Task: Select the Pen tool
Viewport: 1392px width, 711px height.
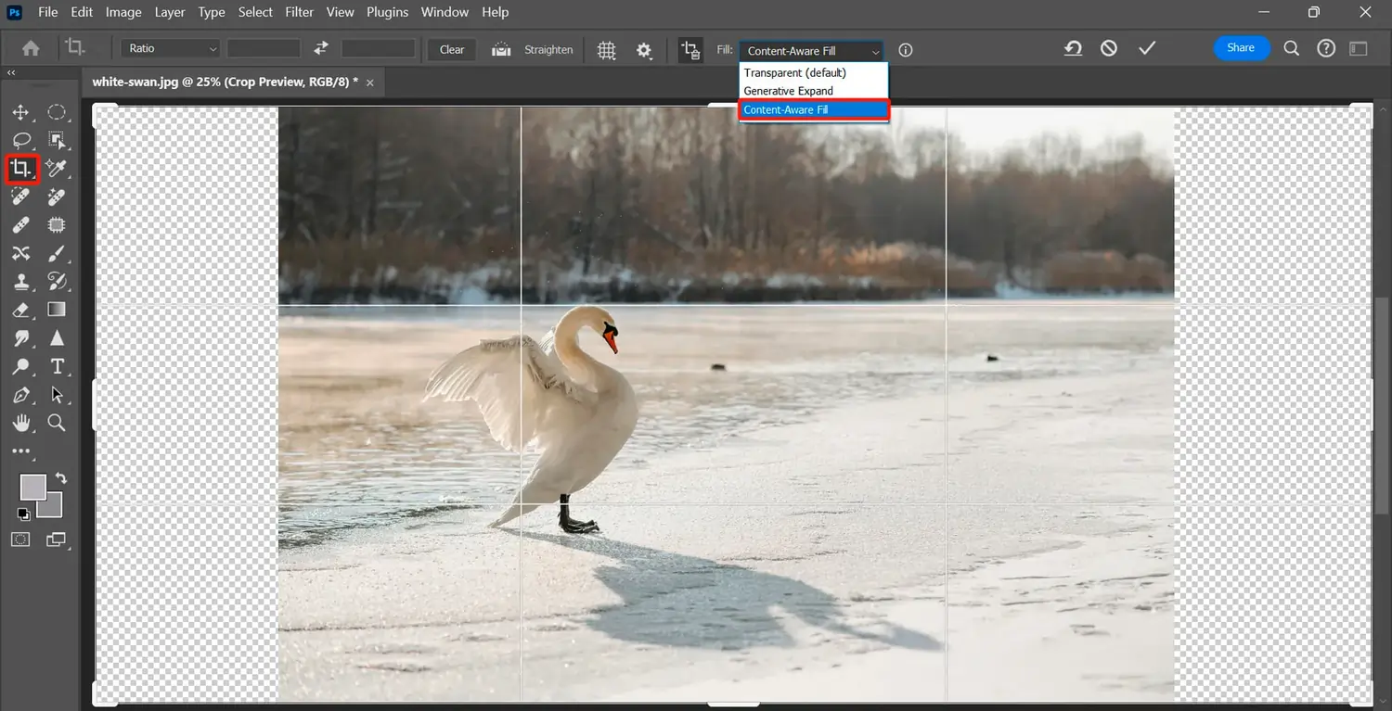Action: click(x=20, y=395)
